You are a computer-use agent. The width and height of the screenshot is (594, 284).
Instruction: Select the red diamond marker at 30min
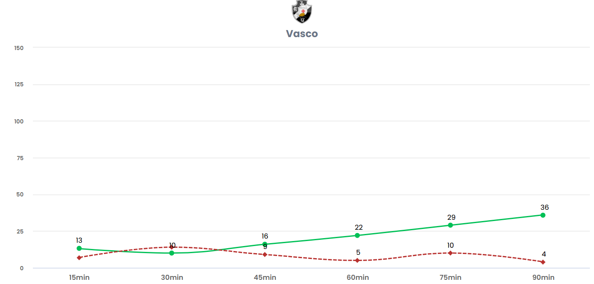point(172,247)
